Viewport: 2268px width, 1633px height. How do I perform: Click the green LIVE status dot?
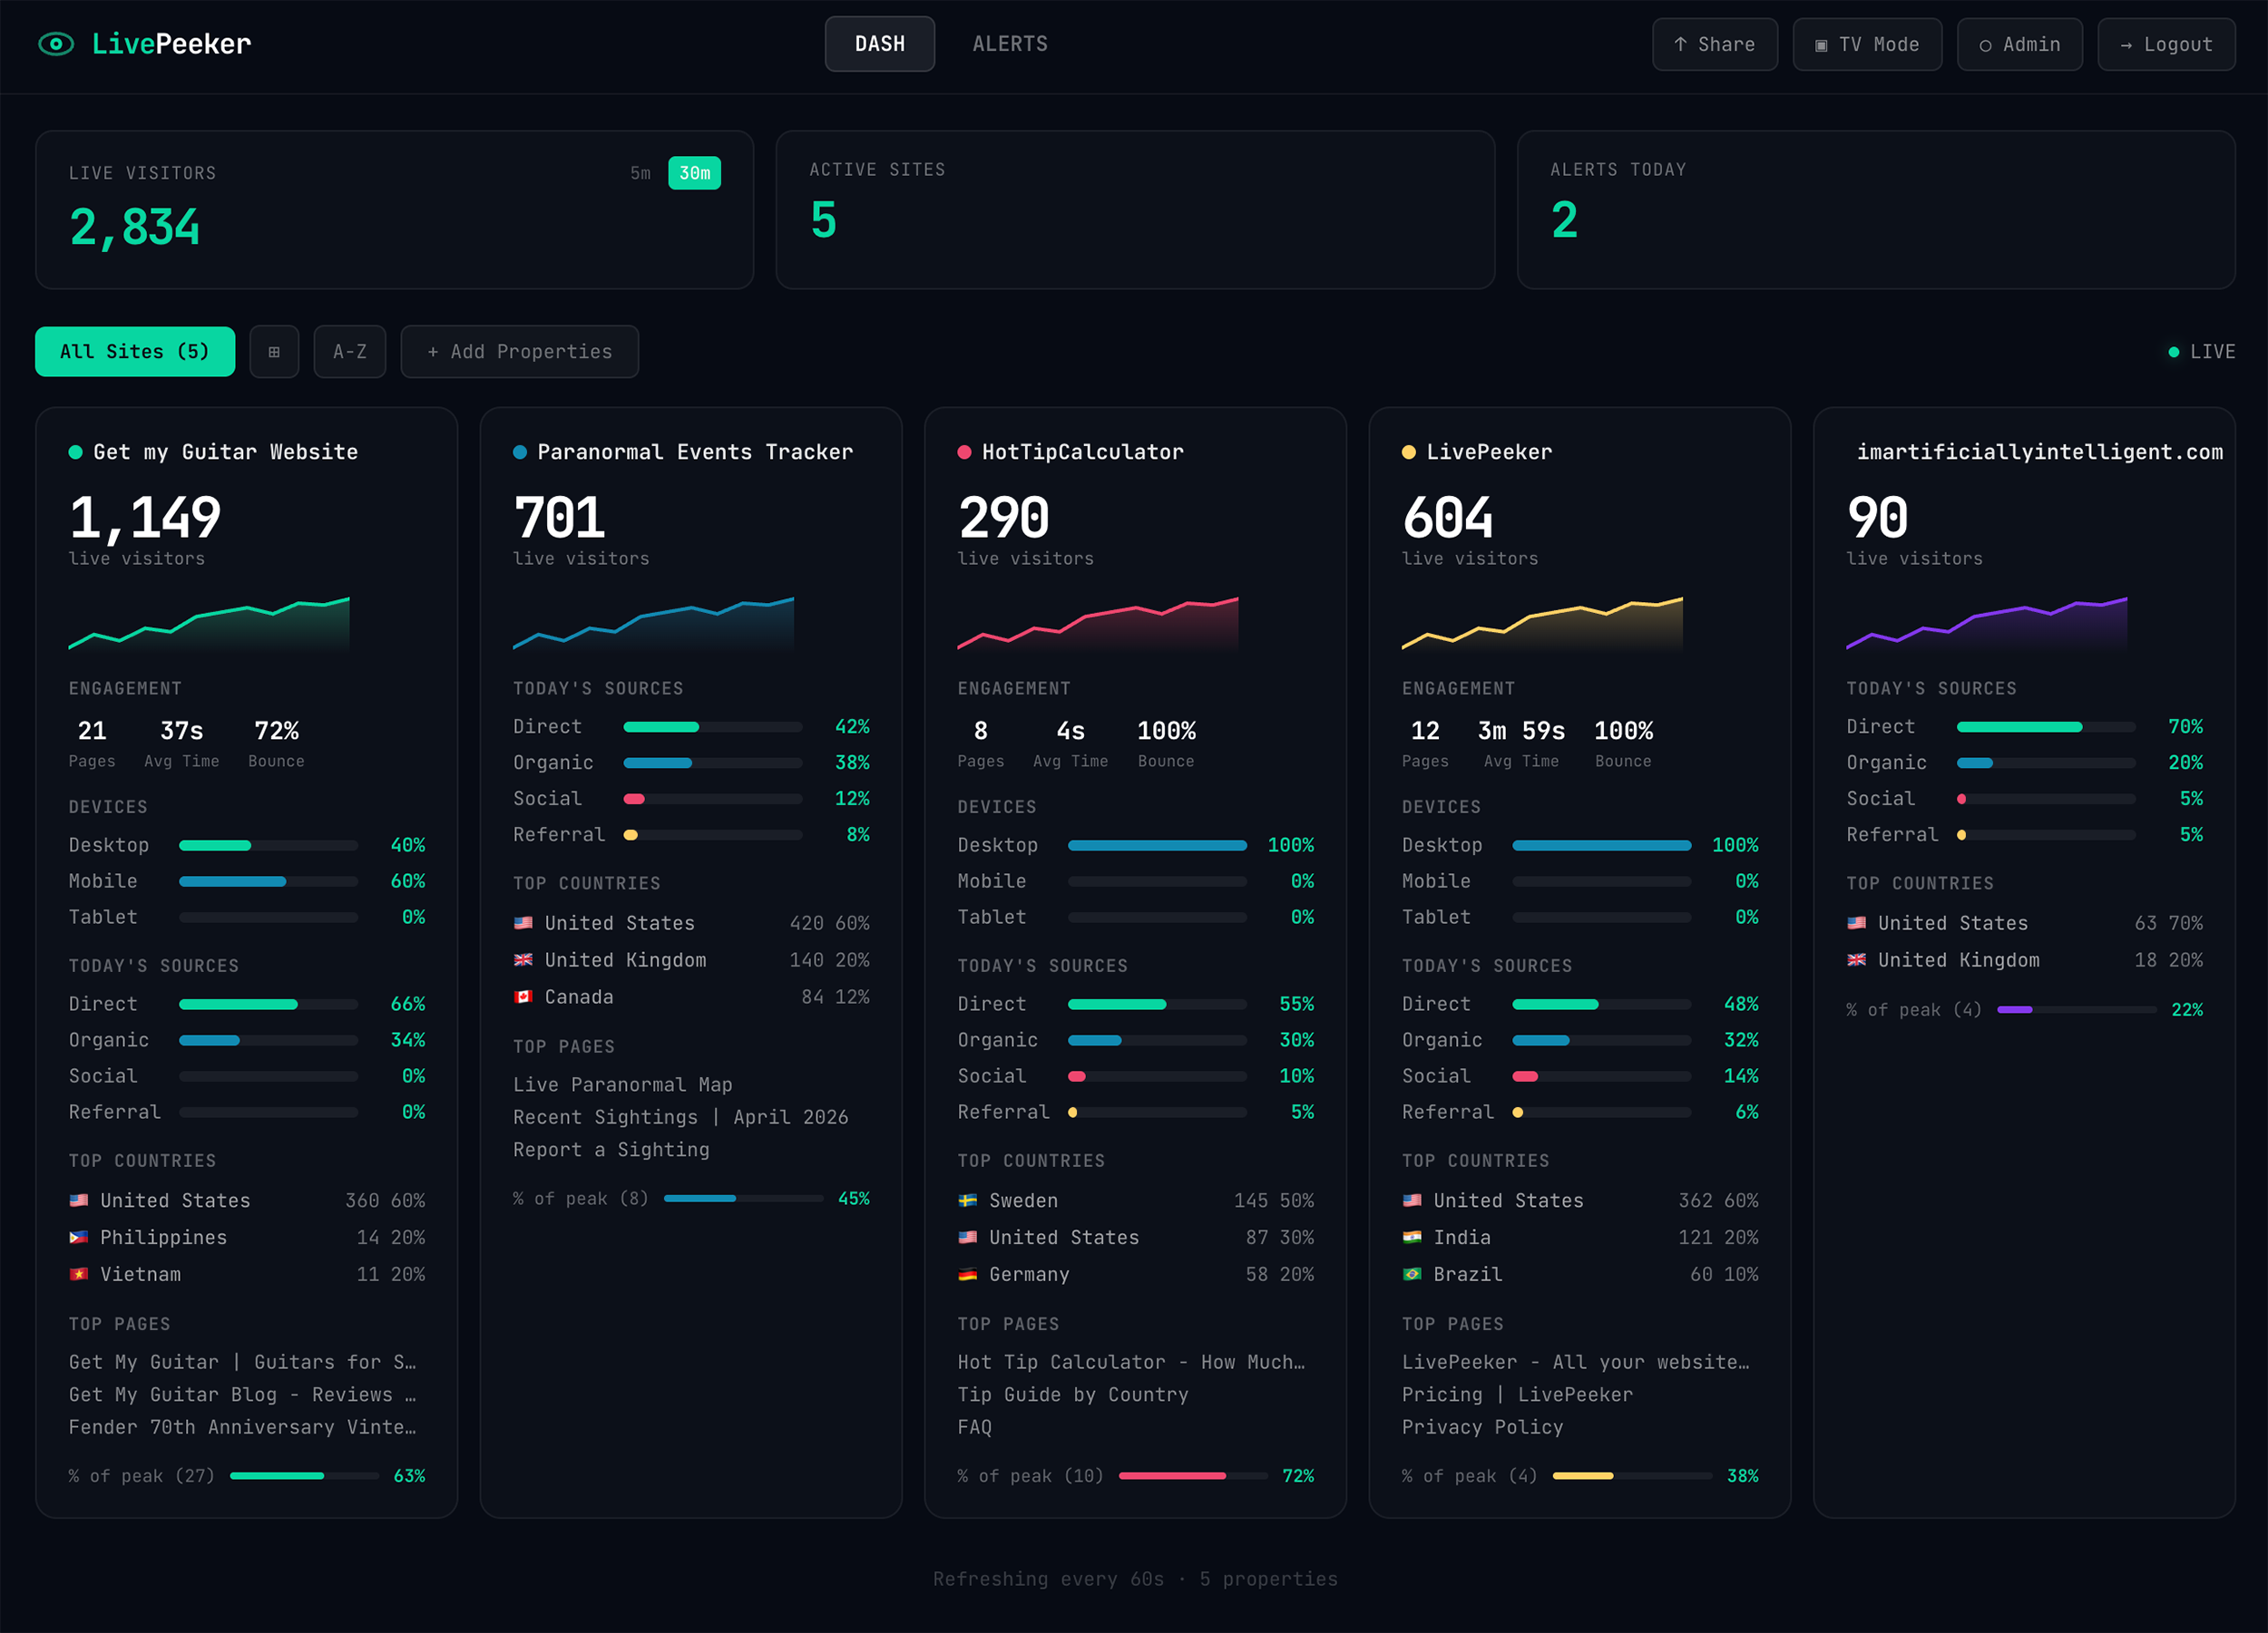point(2173,352)
